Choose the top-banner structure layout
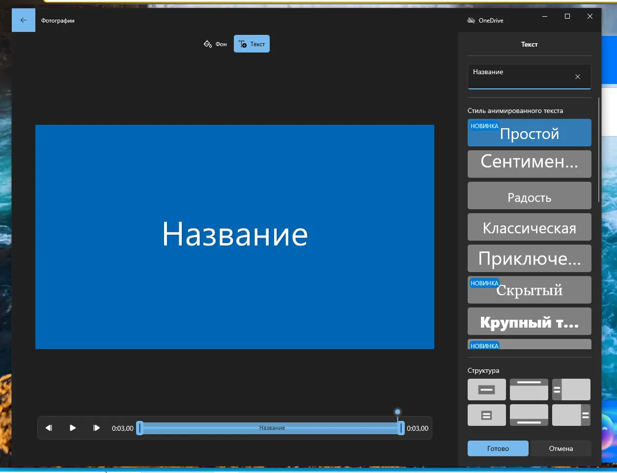This screenshot has width=617, height=473. tap(529, 389)
